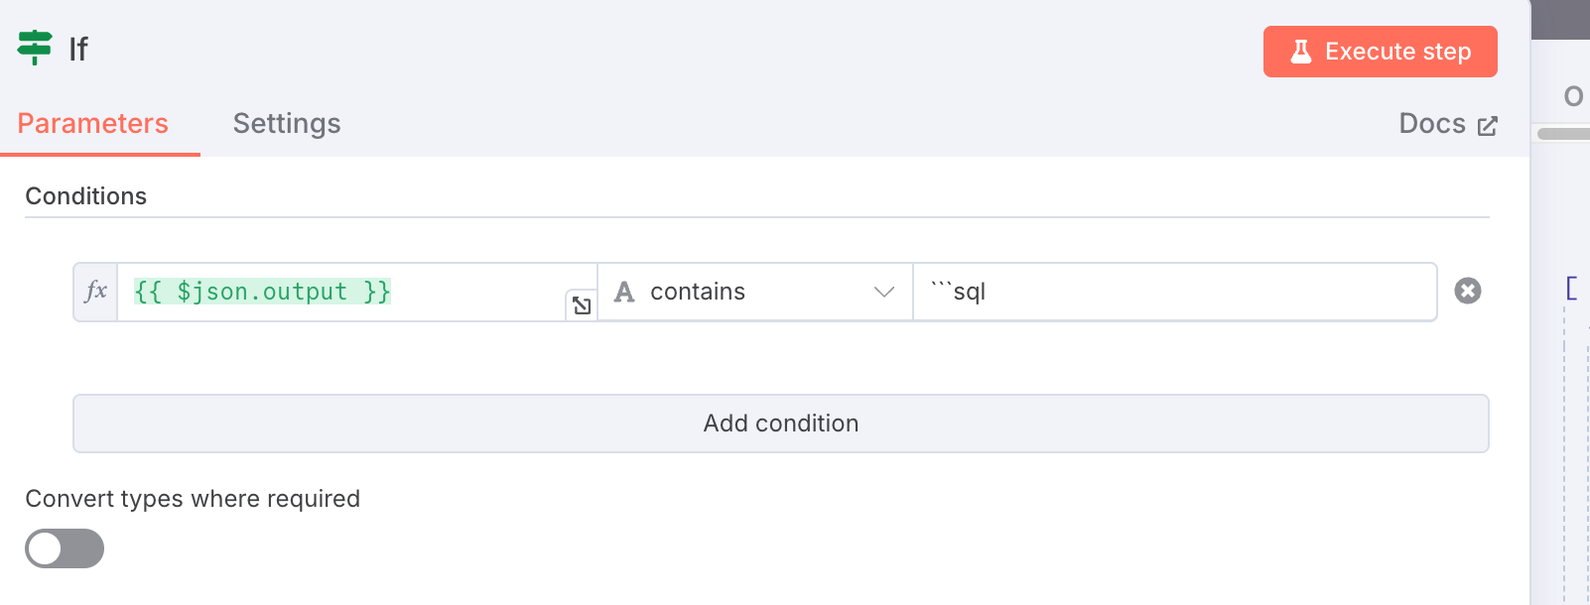Click the string type A icon
Screen dimensions: 1590x605
click(x=624, y=292)
